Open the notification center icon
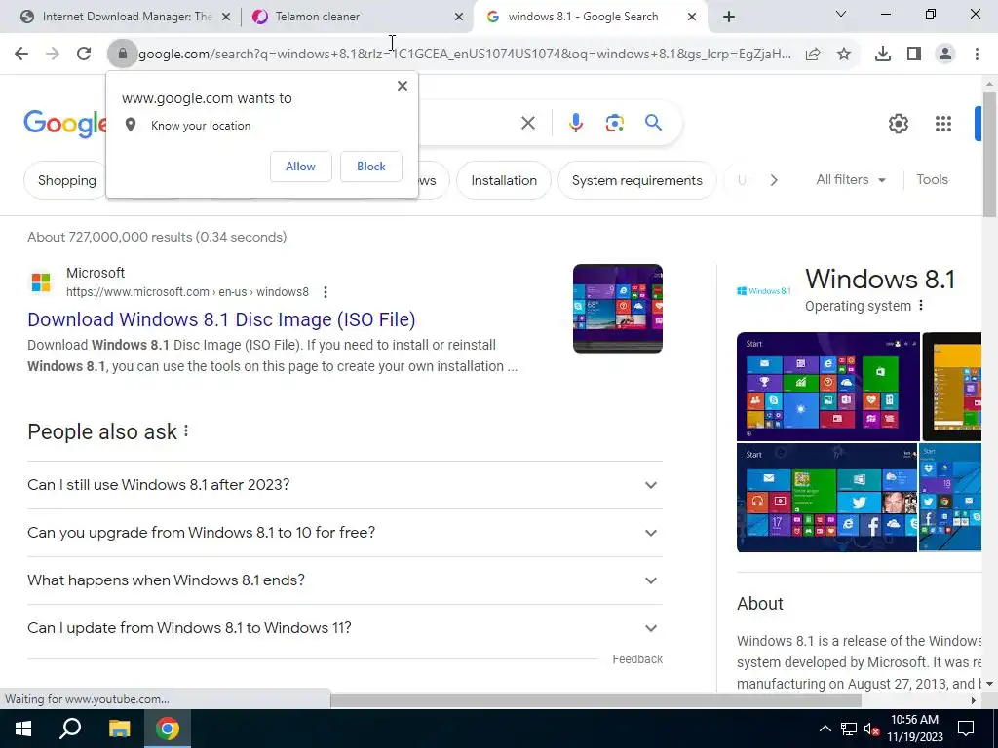Viewport: 998px width, 748px height. 966,729
